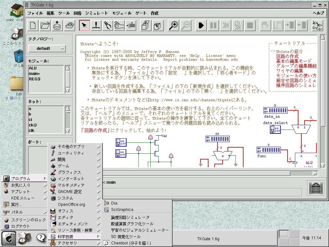Step the simulation with the double-arrow icon
This screenshot has width=329, height=247.
point(226,26)
